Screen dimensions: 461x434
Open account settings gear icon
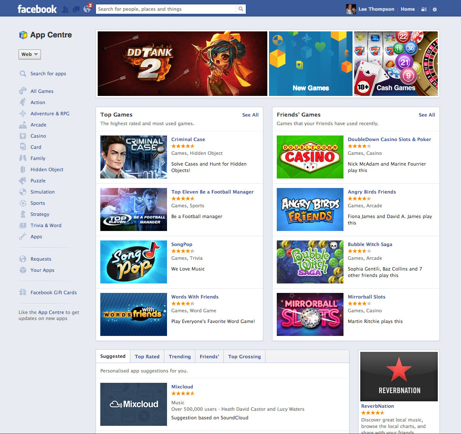coord(435,9)
